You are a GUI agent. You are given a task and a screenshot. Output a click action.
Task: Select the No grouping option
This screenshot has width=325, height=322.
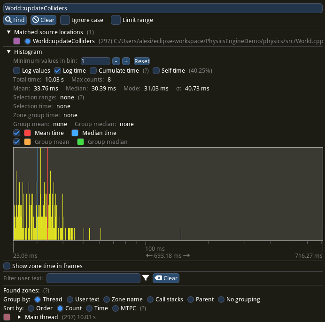pos(221,300)
